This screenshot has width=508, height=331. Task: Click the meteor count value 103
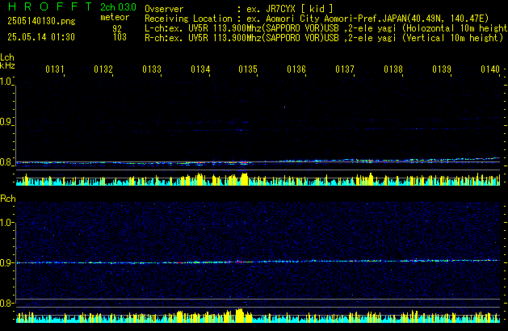point(120,37)
